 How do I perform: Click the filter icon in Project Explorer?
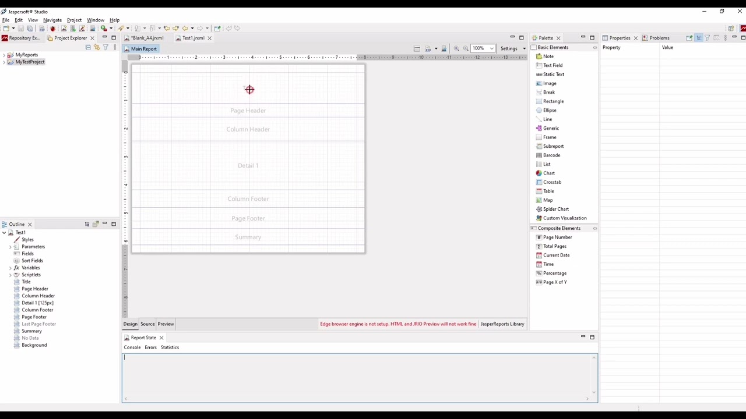tap(105, 47)
